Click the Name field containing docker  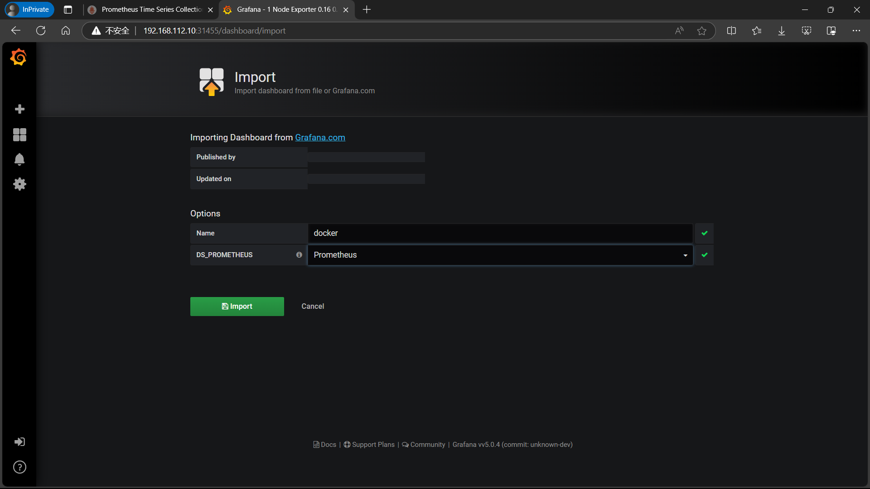pos(500,233)
